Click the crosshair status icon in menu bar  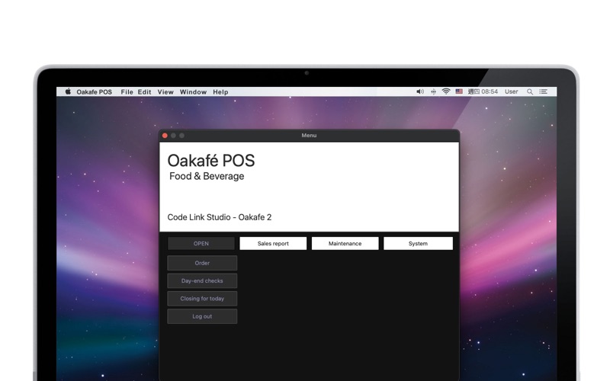[433, 91]
